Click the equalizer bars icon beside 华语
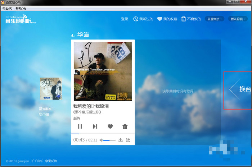 (x=73, y=35)
